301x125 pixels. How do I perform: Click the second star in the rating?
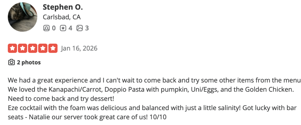[x=22, y=48]
